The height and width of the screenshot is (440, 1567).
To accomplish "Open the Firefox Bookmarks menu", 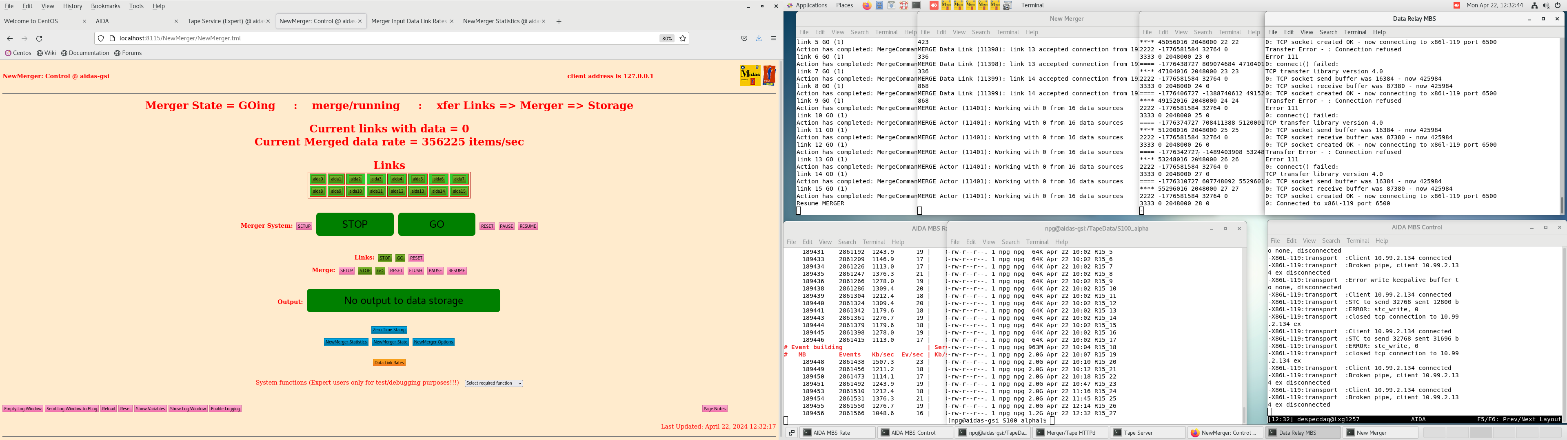I will coord(105,6).
